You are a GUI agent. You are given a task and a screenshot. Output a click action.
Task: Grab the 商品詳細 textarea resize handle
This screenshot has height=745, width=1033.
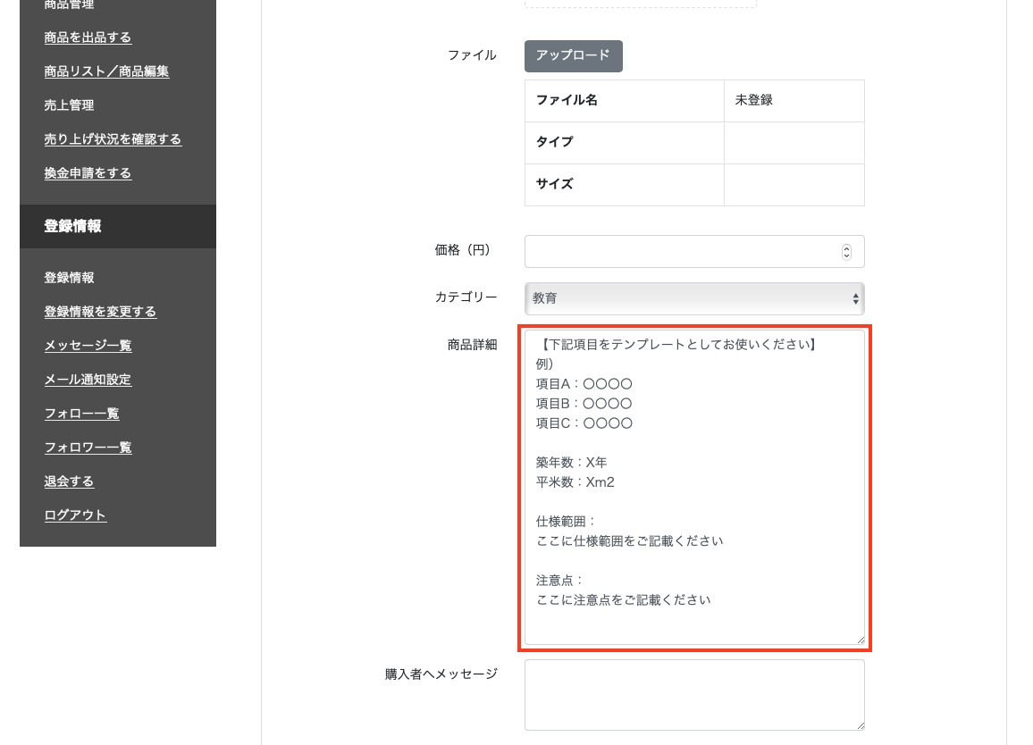point(861,640)
